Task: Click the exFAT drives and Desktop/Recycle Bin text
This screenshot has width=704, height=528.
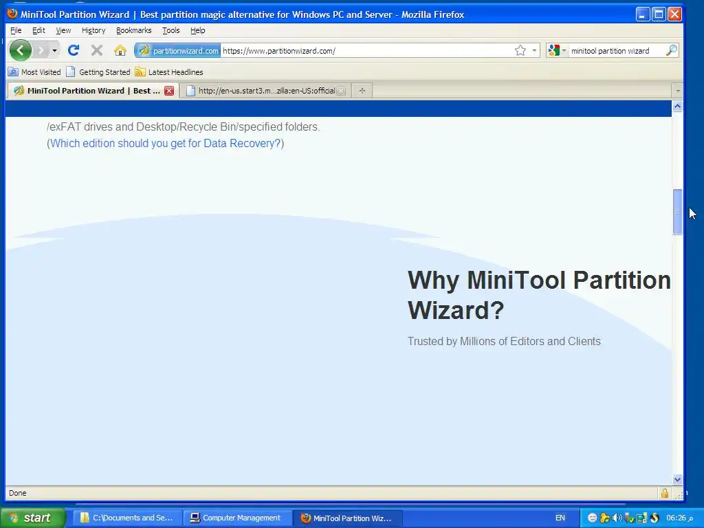Action: click(183, 126)
